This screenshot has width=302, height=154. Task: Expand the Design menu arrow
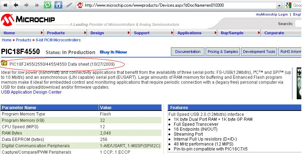pos(129,33)
